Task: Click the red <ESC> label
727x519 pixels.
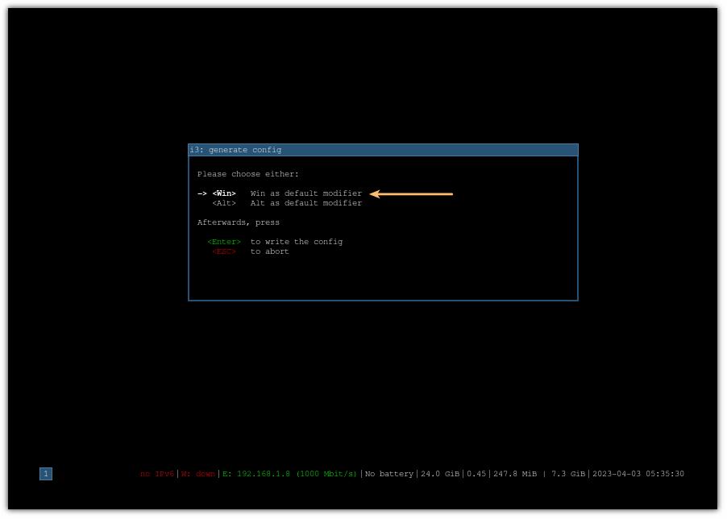Action: [x=224, y=251]
